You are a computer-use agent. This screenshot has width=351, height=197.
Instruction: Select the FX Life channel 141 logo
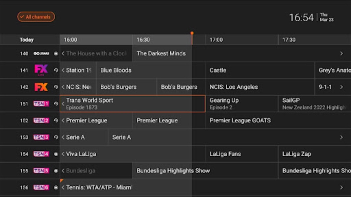(x=41, y=70)
